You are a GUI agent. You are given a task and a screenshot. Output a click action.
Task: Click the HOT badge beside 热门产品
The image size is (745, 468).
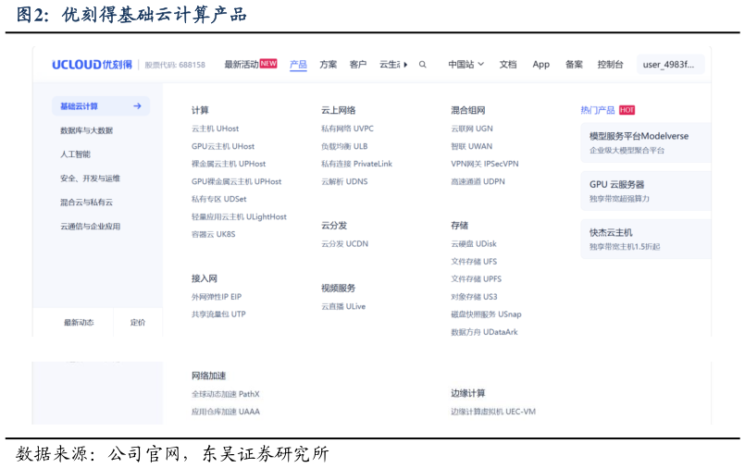click(x=627, y=110)
